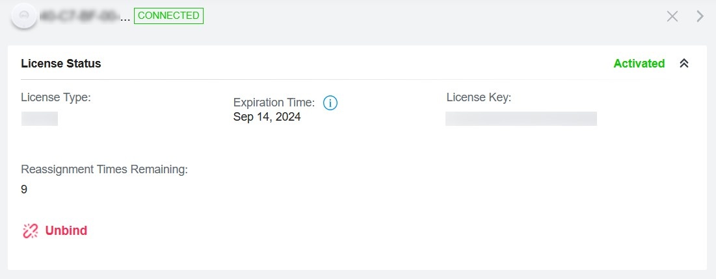Click the remaining reassignment count 9

click(x=24, y=189)
